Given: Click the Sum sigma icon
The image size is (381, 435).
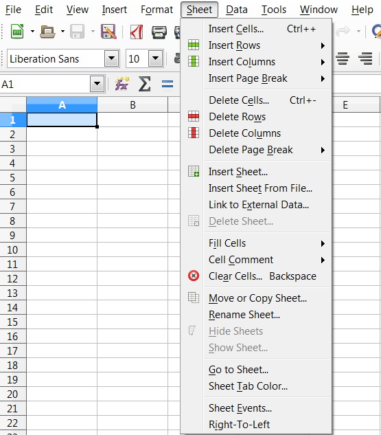Looking at the screenshot, I should (145, 84).
